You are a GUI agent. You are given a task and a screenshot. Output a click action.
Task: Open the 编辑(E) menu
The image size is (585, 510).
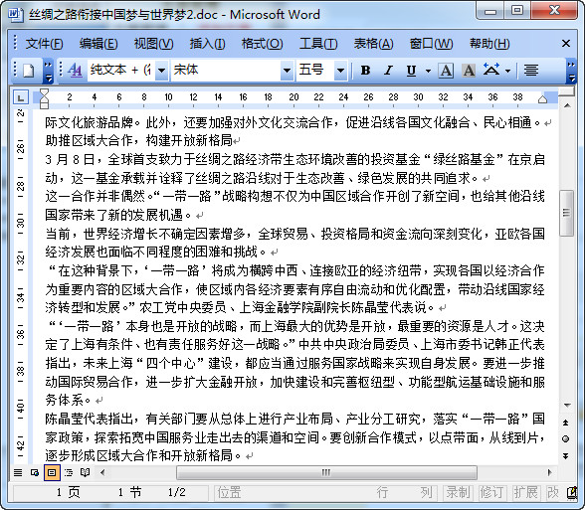tap(98, 44)
